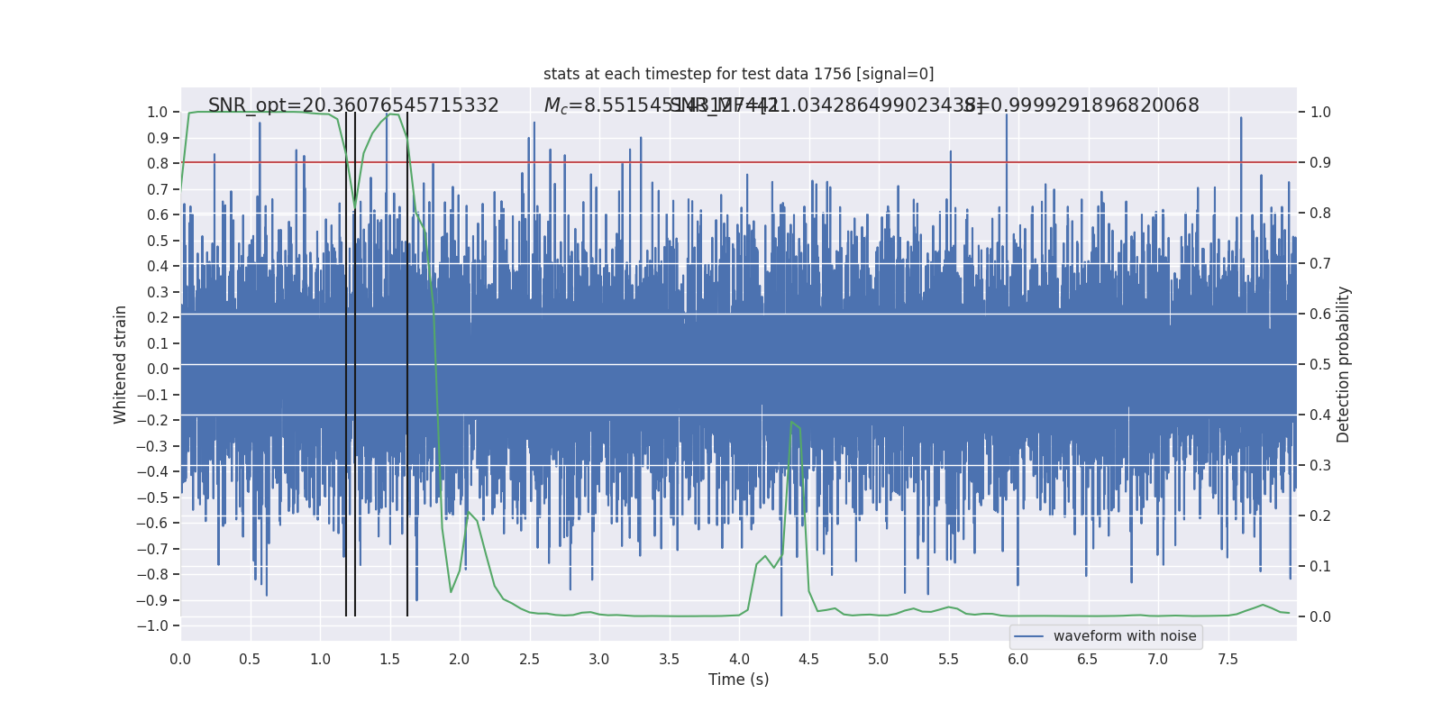Click the s=0.9999 annotation at top right
The width and height of the screenshot is (1442, 721).
click(x=1081, y=105)
